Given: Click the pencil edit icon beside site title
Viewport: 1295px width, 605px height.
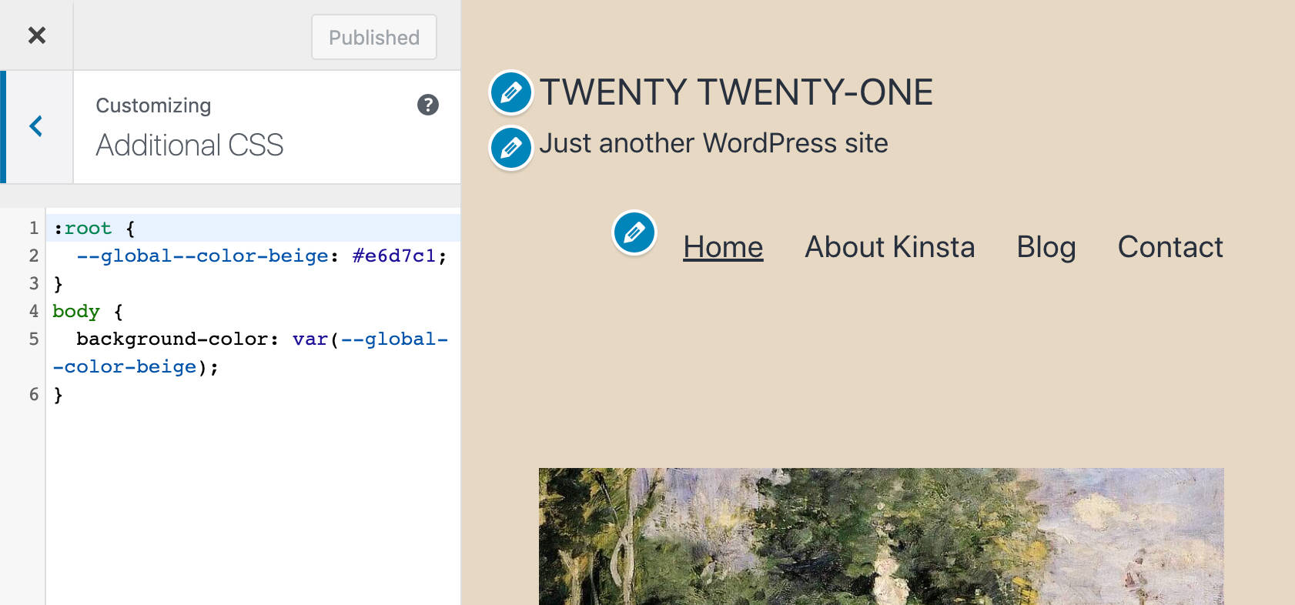Looking at the screenshot, I should tap(511, 92).
